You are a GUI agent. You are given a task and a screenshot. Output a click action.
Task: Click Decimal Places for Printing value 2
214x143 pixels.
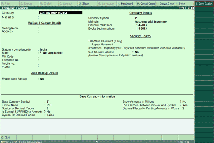click(183, 108)
